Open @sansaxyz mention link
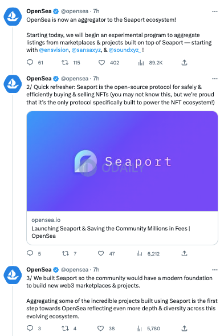Image resolution: width=224 pixels, height=336 pixels. click(x=86, y=50)
